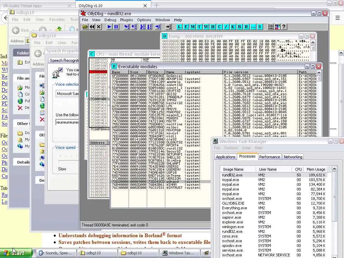Show Handles via H button

pos(213,27)
